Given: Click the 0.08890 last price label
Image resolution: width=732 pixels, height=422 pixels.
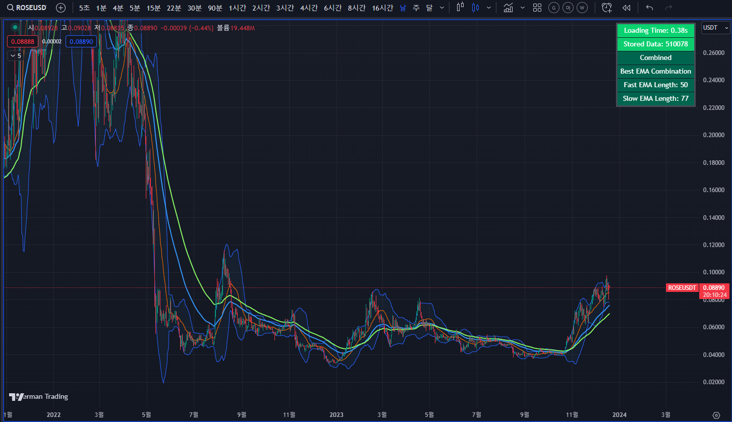Looking at the screenshot, I should (714, 287).
